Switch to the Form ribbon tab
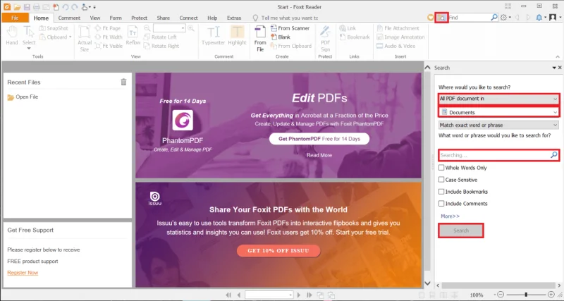The image size is (564, 301). (116, 18)
